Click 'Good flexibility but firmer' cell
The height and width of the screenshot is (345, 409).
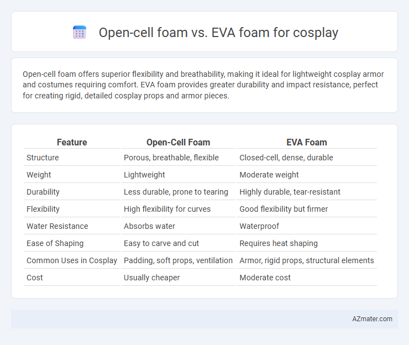tap(284, 209)
